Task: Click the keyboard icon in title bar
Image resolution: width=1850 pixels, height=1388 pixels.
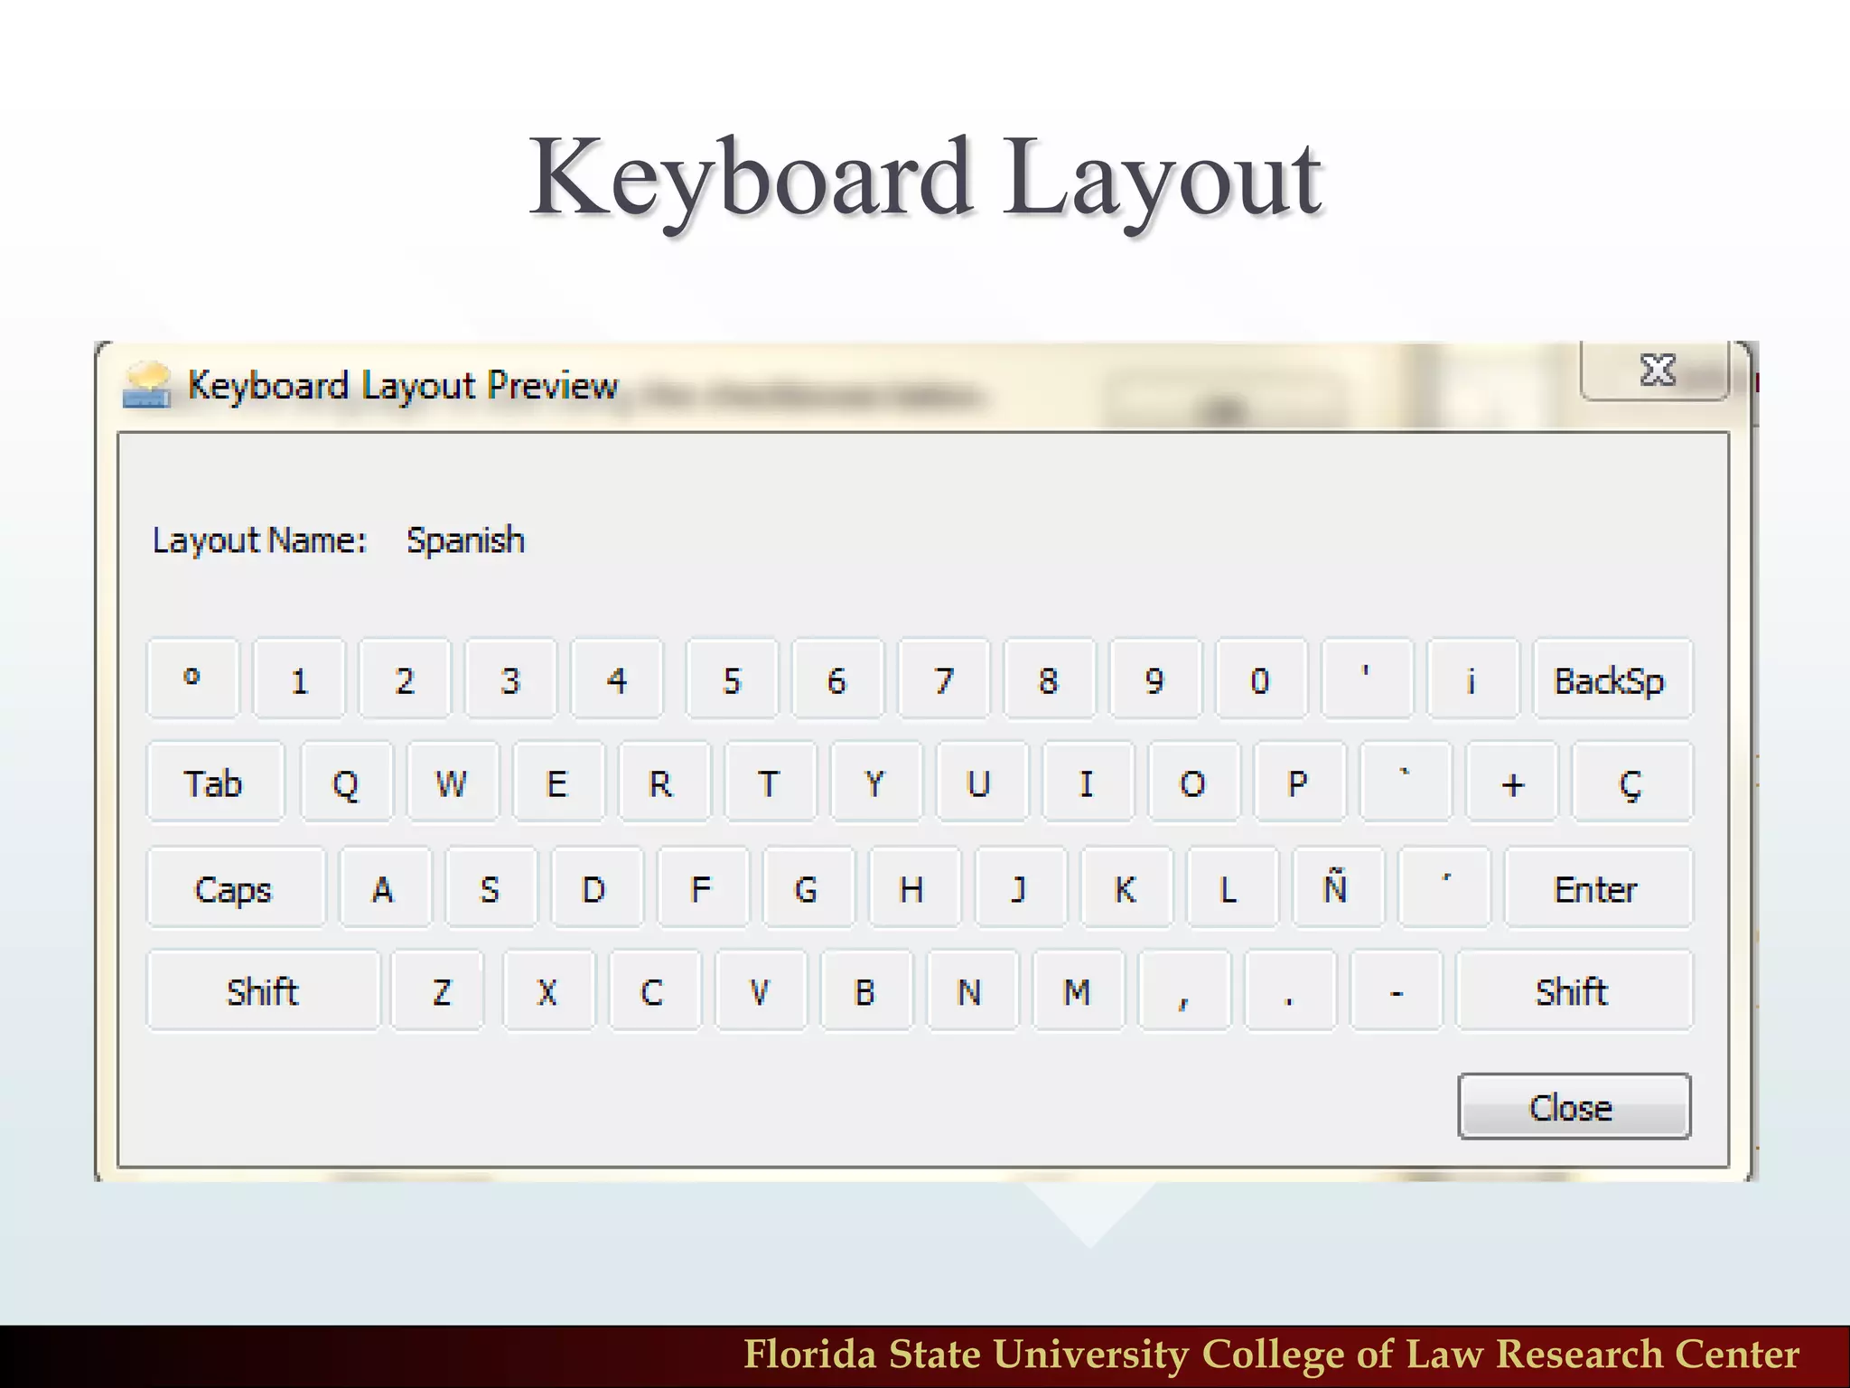Action: (x=146, y=386)
